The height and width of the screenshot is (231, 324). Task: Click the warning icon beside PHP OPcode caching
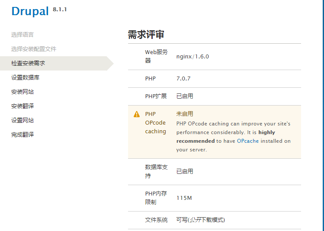coord(137,114)
